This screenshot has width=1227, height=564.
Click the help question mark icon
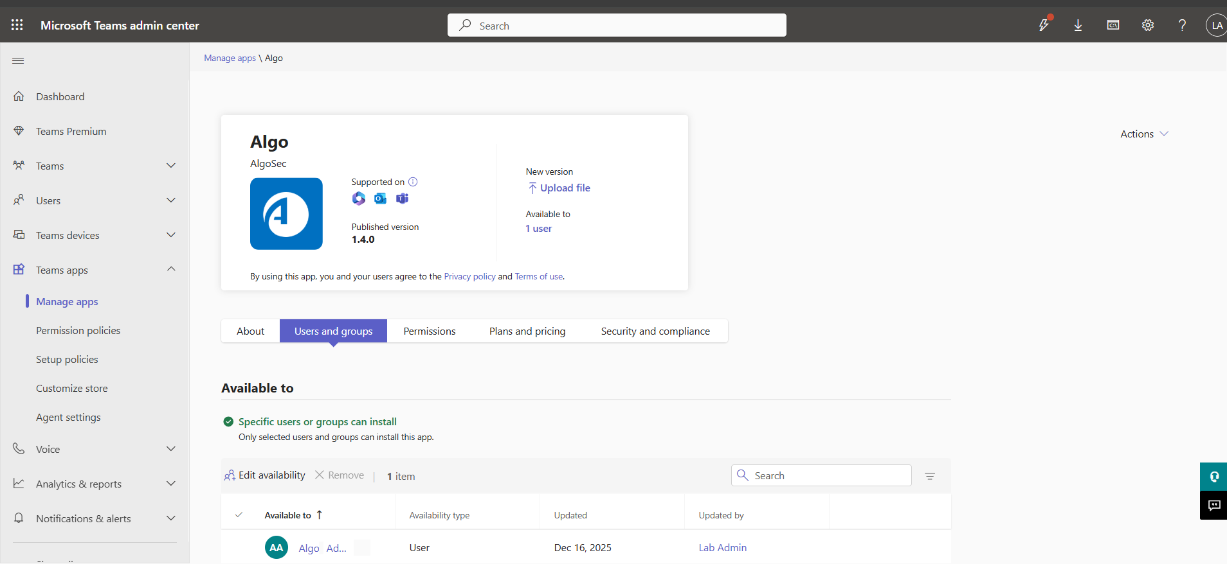[1181, 25]
